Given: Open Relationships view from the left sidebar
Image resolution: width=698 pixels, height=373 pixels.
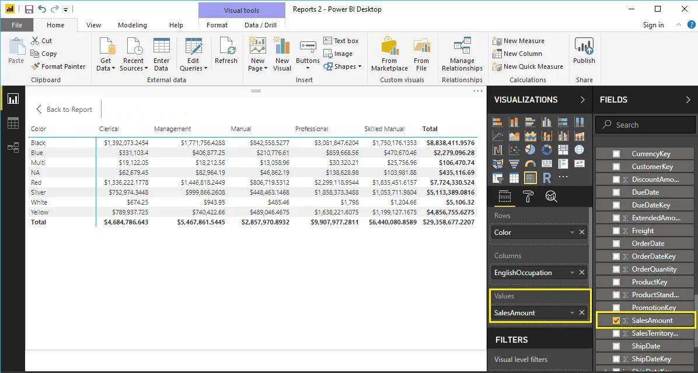Looking at the screenshot, I should pos(13,147).
